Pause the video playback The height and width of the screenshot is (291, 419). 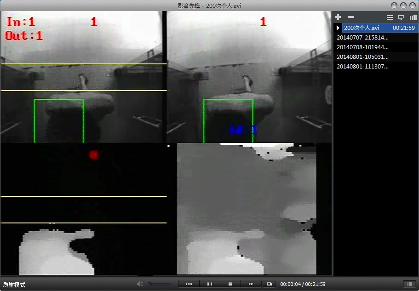(210, 284)
